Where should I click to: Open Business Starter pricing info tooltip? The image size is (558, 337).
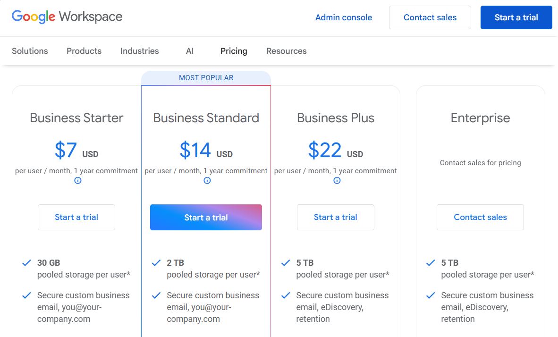coord(77,180)
